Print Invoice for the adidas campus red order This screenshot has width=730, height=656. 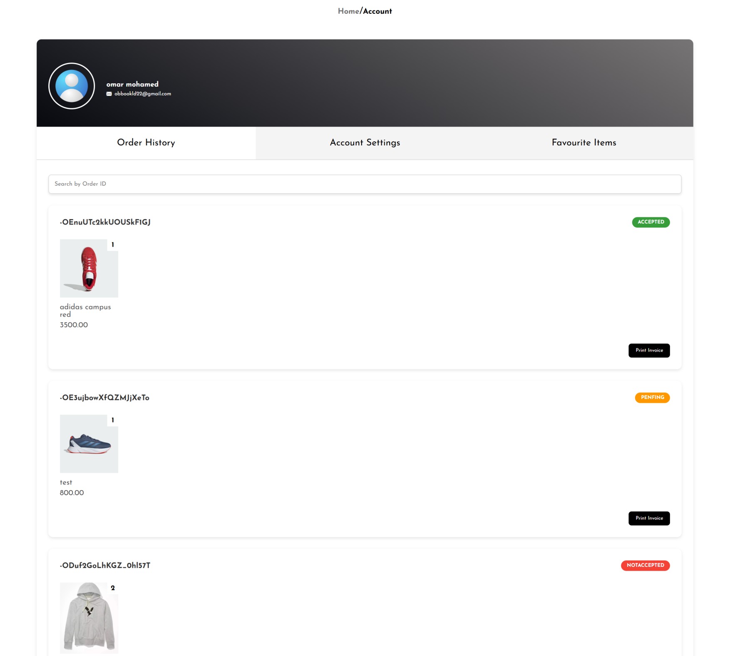[x=649, y=350]
